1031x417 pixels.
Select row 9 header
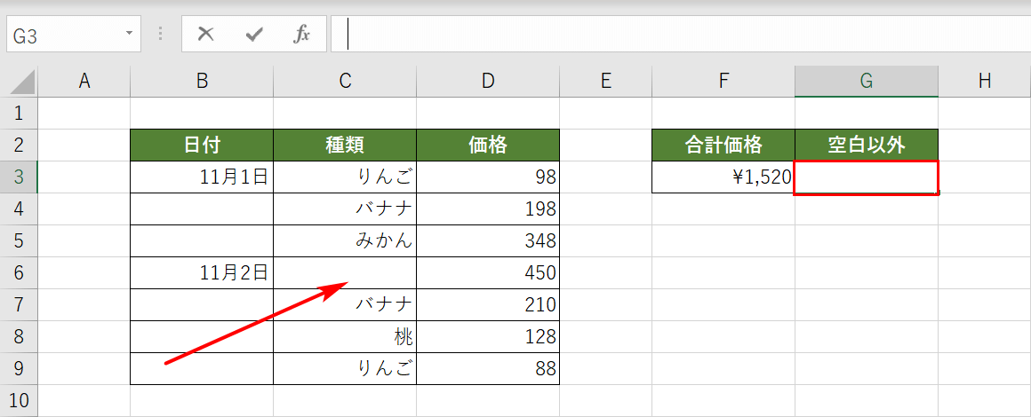click(x=19, y=368)
